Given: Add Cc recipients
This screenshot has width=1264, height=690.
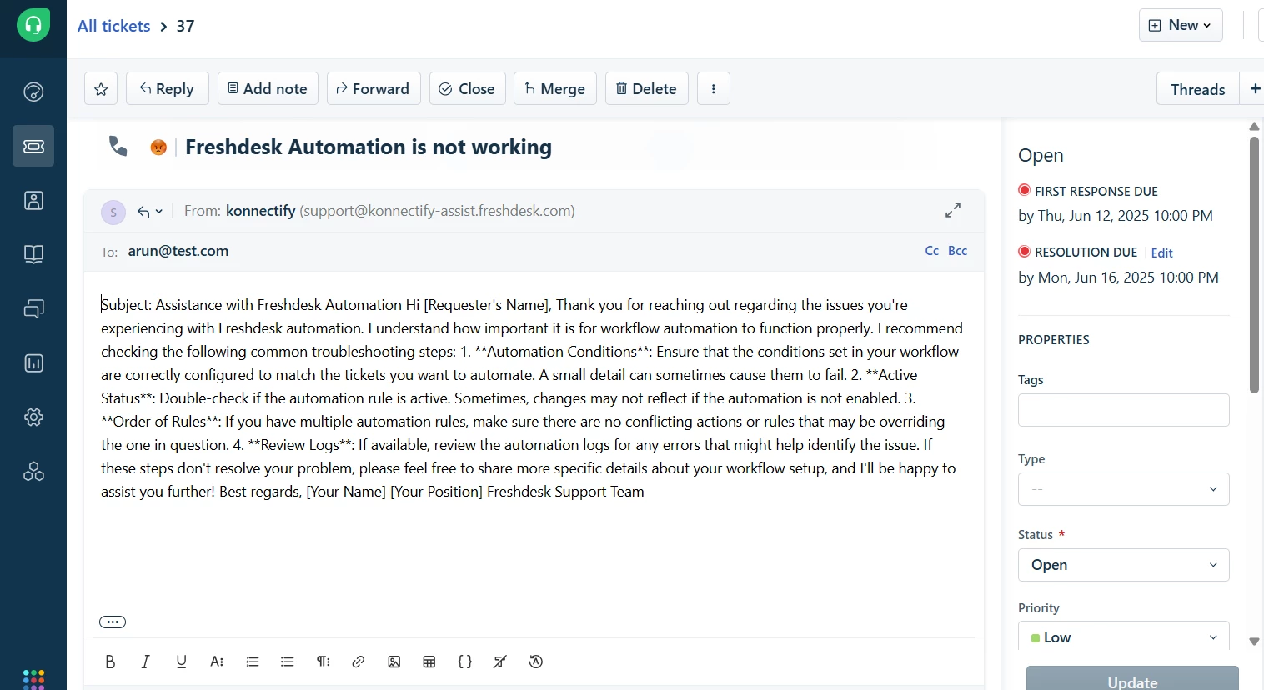Looking at the screenshot, I should pos(932,251).
